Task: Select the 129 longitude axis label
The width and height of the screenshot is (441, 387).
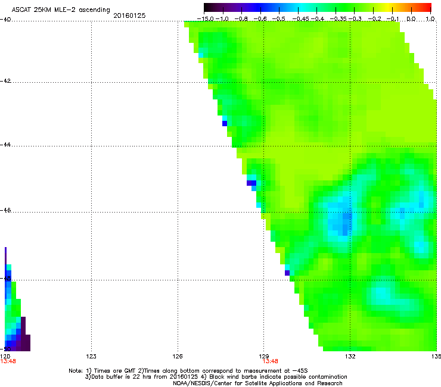Action: click(x=264, y=357)
